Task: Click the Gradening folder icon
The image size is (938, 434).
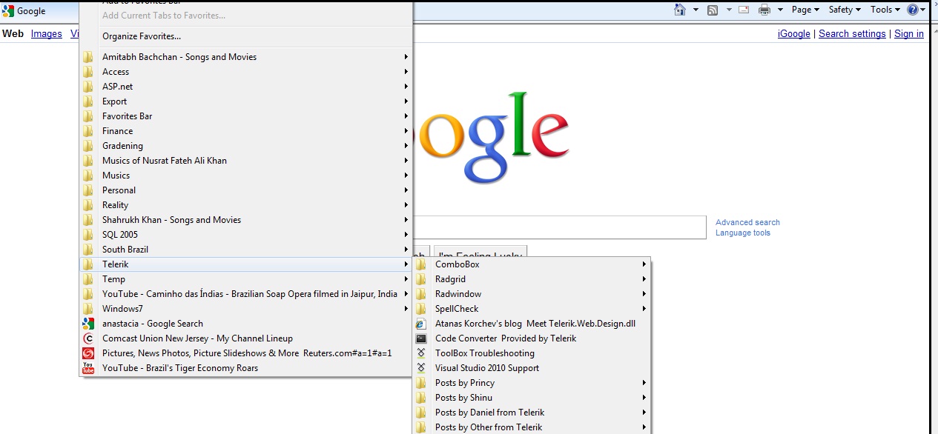Action: coord(88,146)
